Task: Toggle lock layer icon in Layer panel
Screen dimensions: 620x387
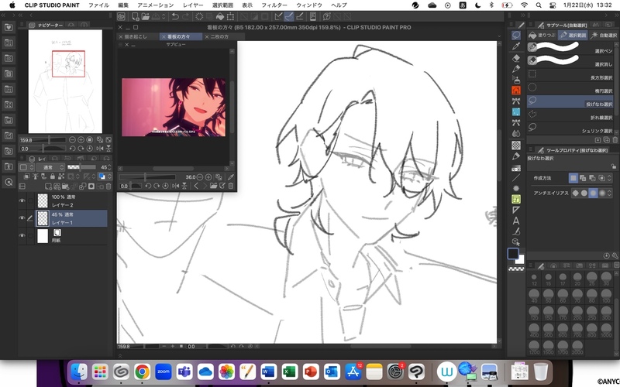Action: (x=53, y=176)
